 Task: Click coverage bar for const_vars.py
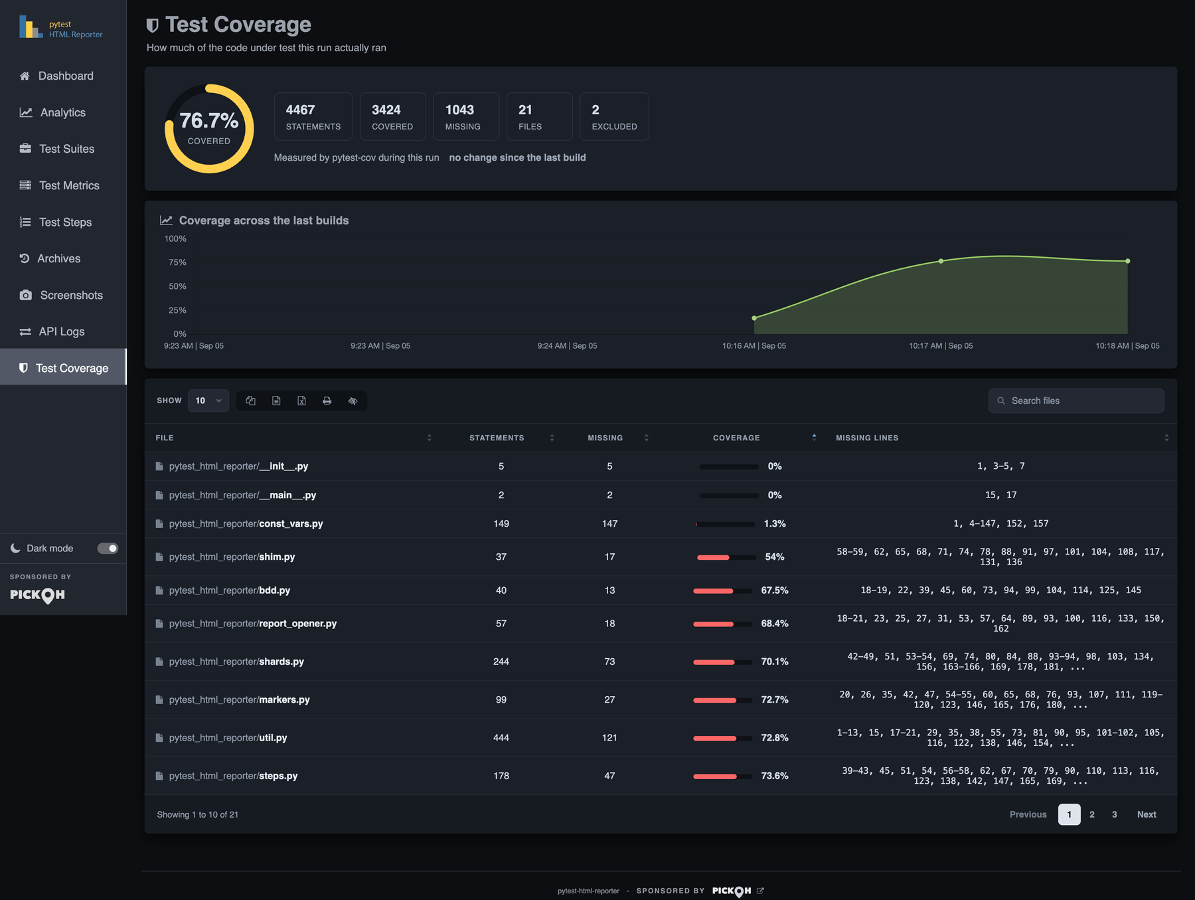725,524
